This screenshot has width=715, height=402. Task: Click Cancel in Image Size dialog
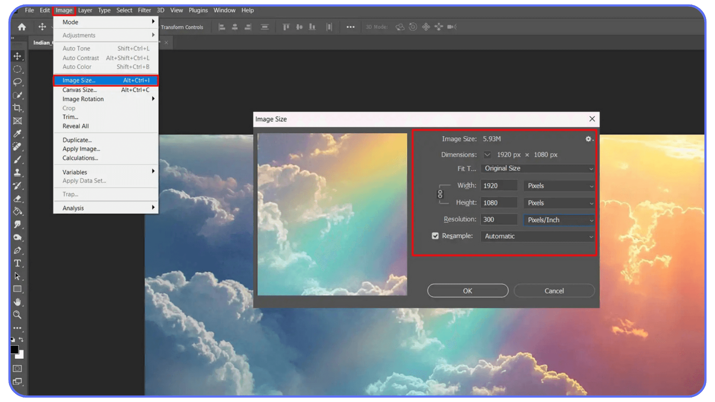point(554,291)
